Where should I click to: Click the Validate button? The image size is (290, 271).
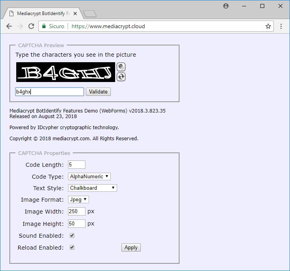(98, 92)
